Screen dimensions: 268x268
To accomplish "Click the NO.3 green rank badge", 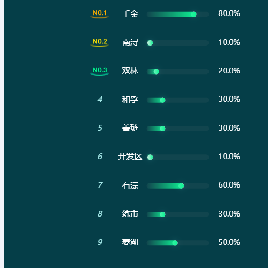I will tap(100, 71).
